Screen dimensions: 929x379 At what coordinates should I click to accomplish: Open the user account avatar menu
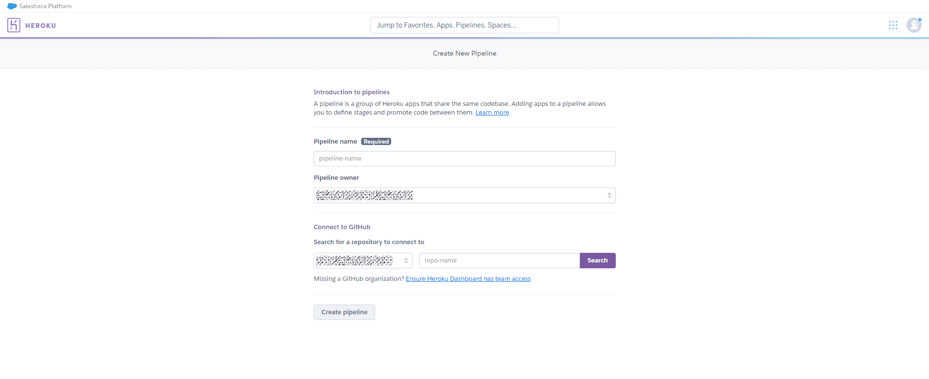click(x=914, y=25)
